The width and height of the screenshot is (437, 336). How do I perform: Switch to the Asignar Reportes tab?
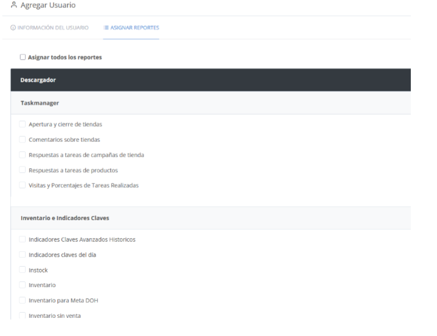(x=131, y=28)
